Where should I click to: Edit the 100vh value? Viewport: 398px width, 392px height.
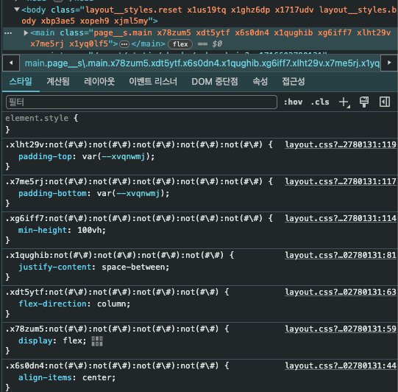90,231
